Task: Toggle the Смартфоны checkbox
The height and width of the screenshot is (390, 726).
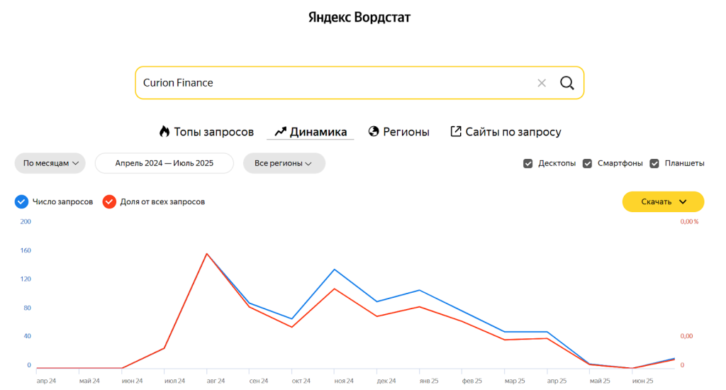Action: pos(587,163)
